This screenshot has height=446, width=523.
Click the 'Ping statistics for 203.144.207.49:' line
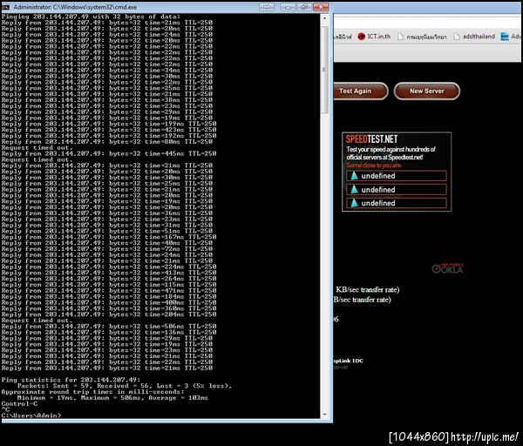pyautogui.click(x=71, y=380)
